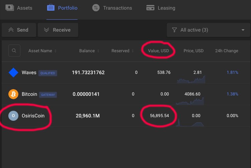Screen dimensions: 251x168
Task: Click the Transactions arrows icon
Action: 96,8
